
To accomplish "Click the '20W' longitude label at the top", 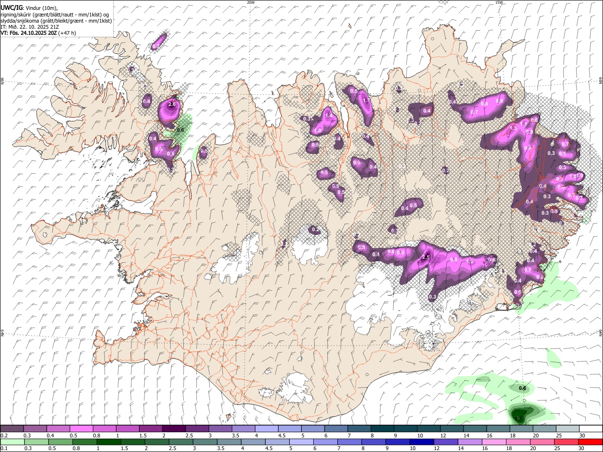I will [x=251, y=2].
